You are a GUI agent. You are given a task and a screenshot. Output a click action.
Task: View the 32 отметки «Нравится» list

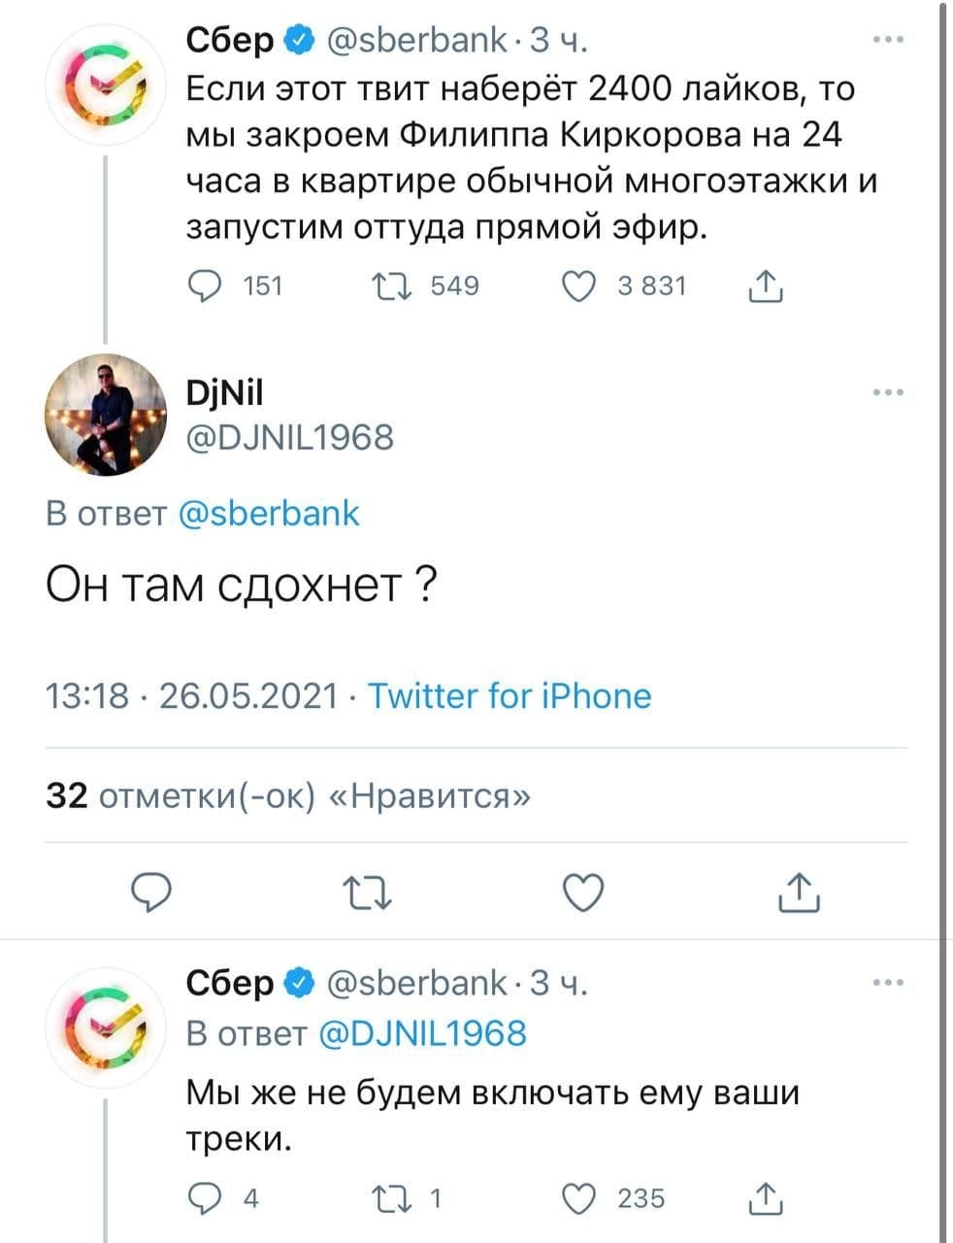pos(288,796)
